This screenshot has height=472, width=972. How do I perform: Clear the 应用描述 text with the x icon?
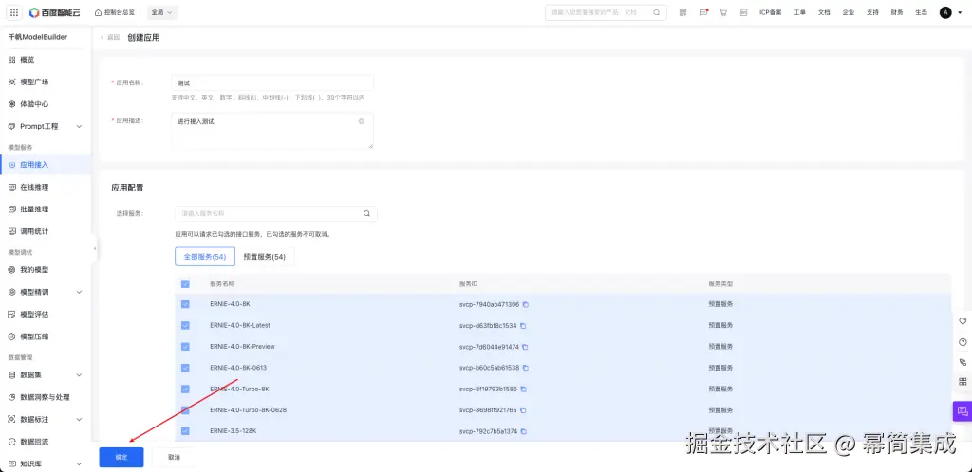362,121
